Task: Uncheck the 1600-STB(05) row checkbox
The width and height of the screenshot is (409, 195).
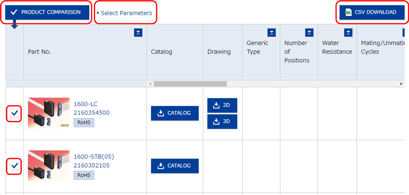Action: pyautogui.click(x=15, y=166)
